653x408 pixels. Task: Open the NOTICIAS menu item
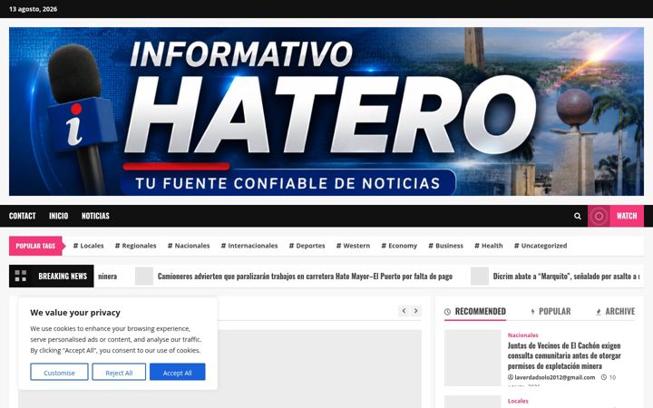pyautogui.click(x=95, y=216)
